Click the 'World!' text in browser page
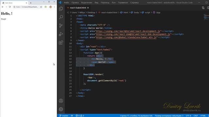The image size is (209, 117). pos(4,19)
